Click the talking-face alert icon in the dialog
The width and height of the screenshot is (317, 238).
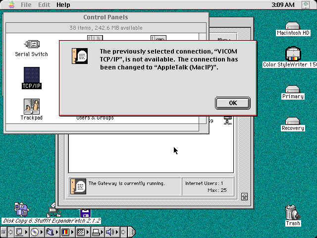click(80, 56)
